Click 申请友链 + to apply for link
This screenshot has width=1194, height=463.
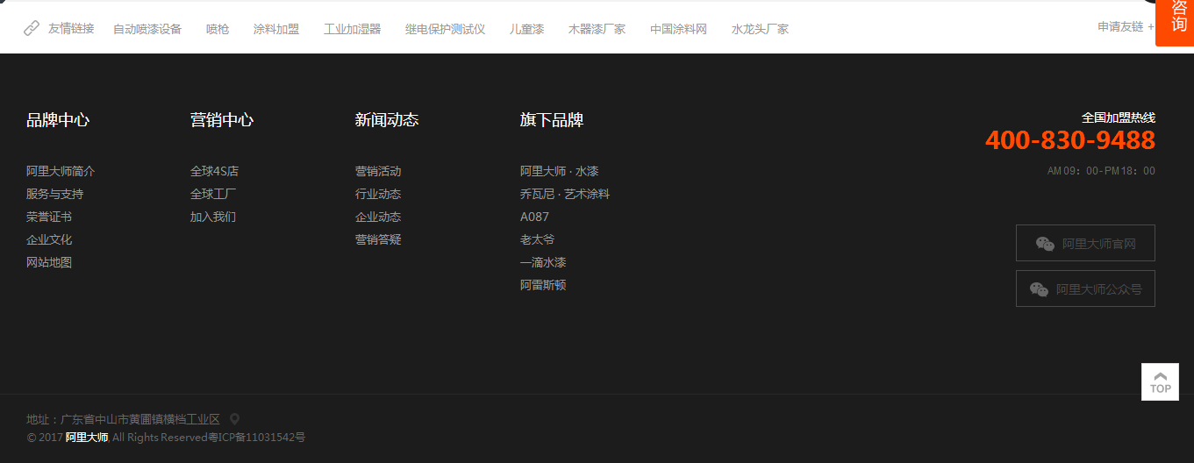[x=1126, y=27]
